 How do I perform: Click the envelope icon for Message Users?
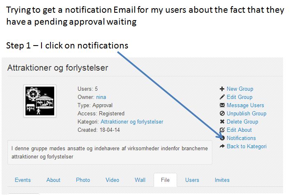tap(222, 105)
